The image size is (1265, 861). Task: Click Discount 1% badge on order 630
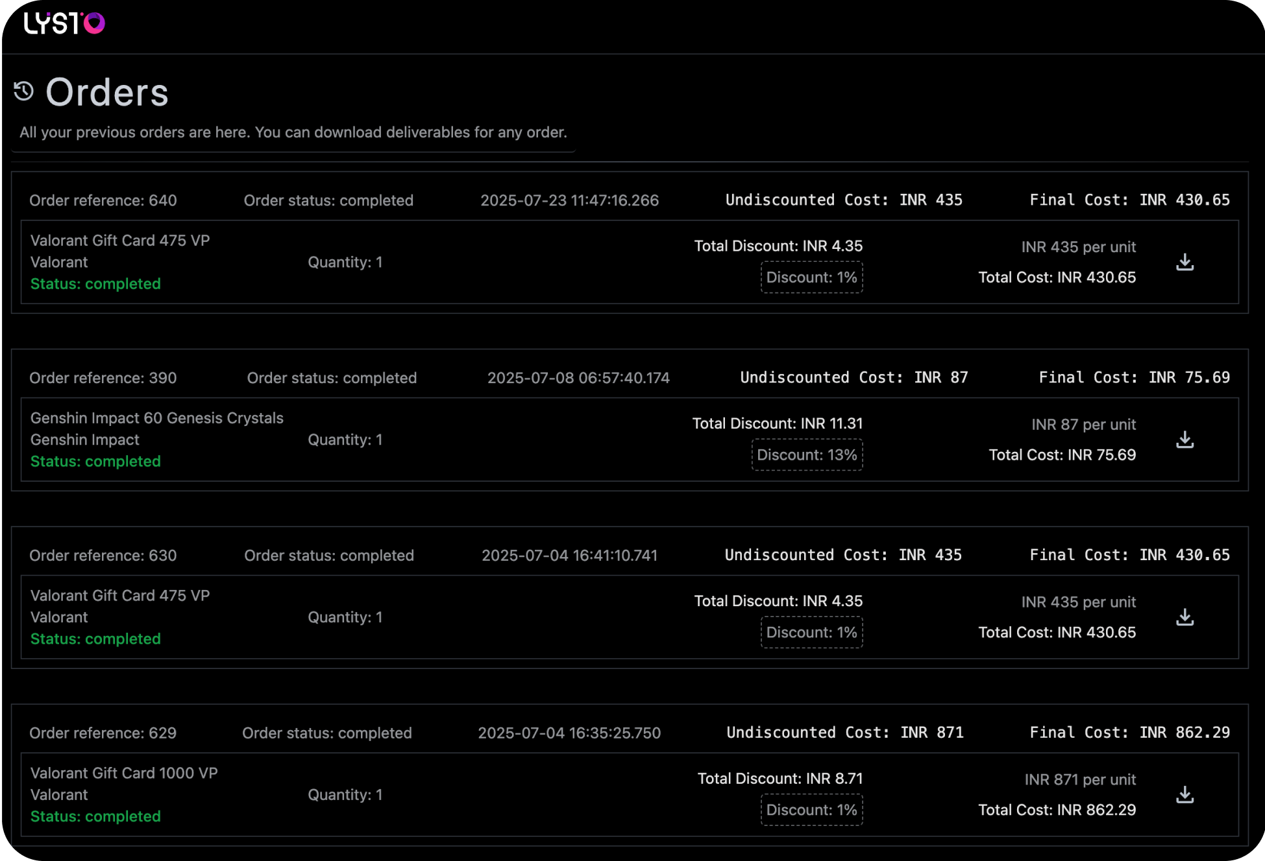pos(811,633)
